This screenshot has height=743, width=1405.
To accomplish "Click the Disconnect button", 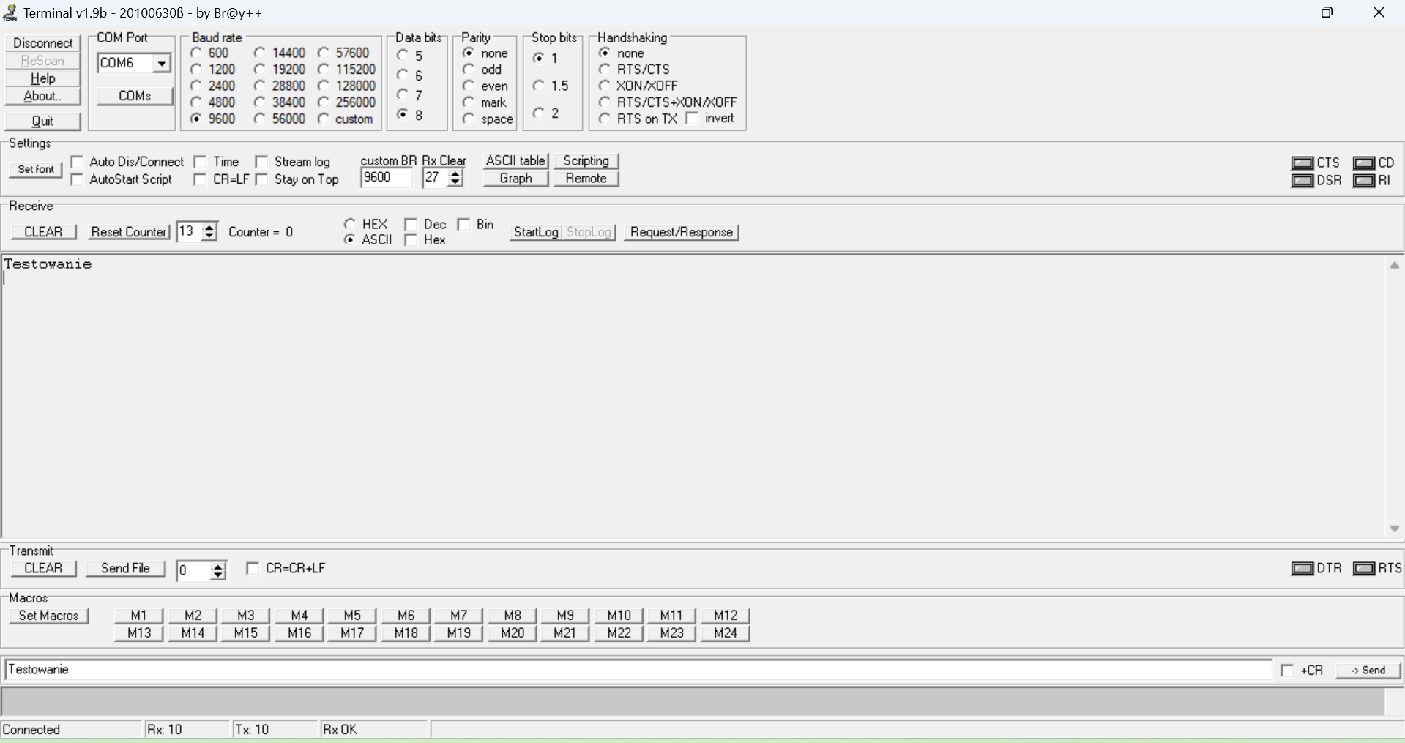I will tap(43, 43).
